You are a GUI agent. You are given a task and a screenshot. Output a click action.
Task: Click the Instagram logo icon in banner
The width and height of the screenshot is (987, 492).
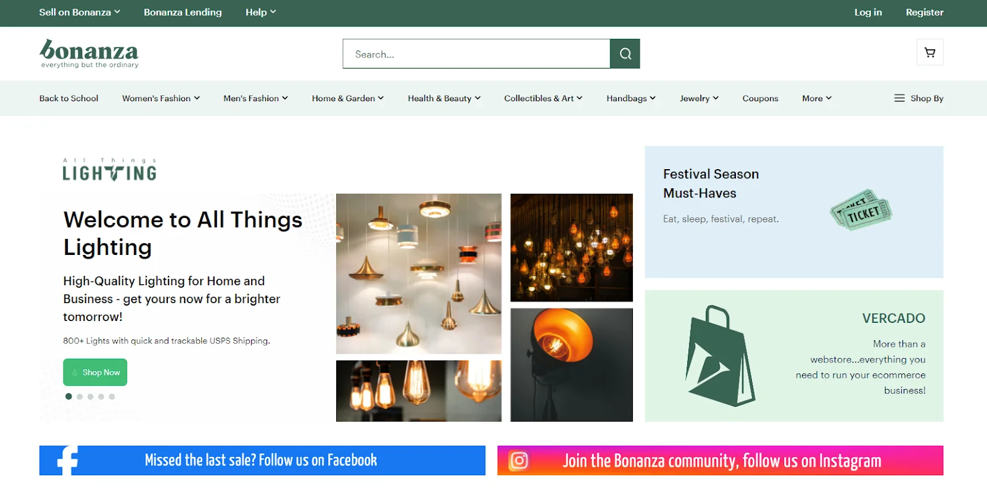pyautogui.click(x=519, y=461)
